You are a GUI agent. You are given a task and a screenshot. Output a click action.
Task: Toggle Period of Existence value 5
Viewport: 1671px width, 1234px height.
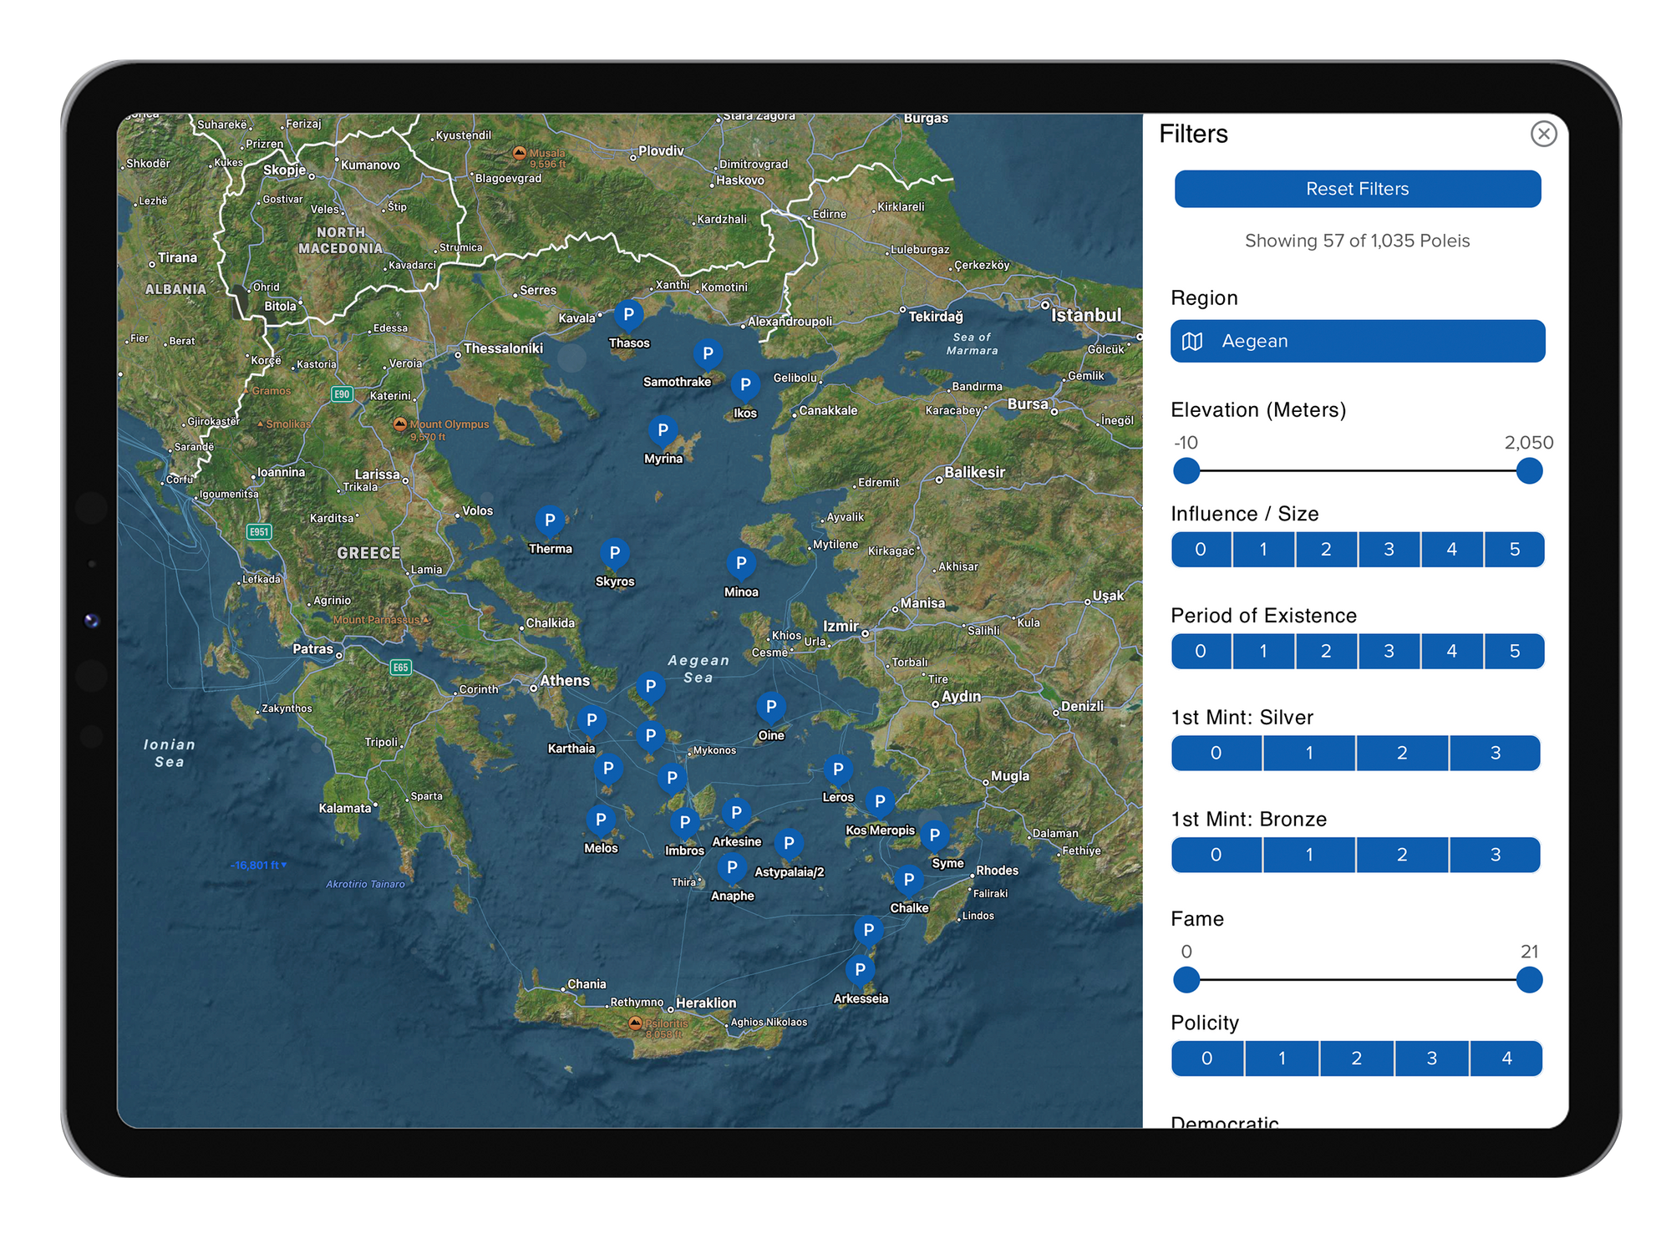[x=1514, y=652]
